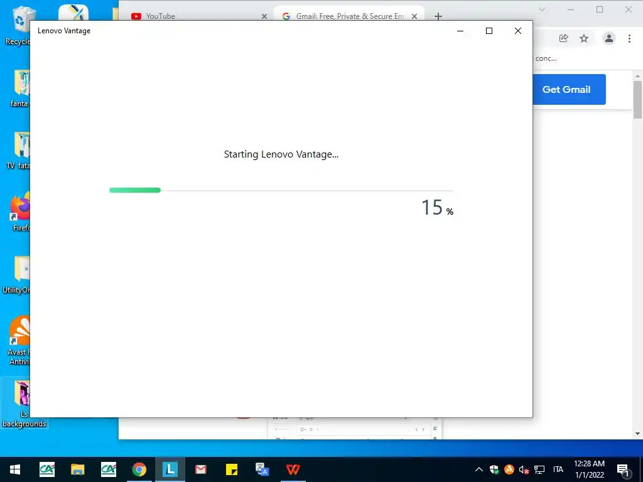The height and width of the screenshot is (482, 643).
Task: Open Chrome from the taskbar
Action: [x=139, y=469]
